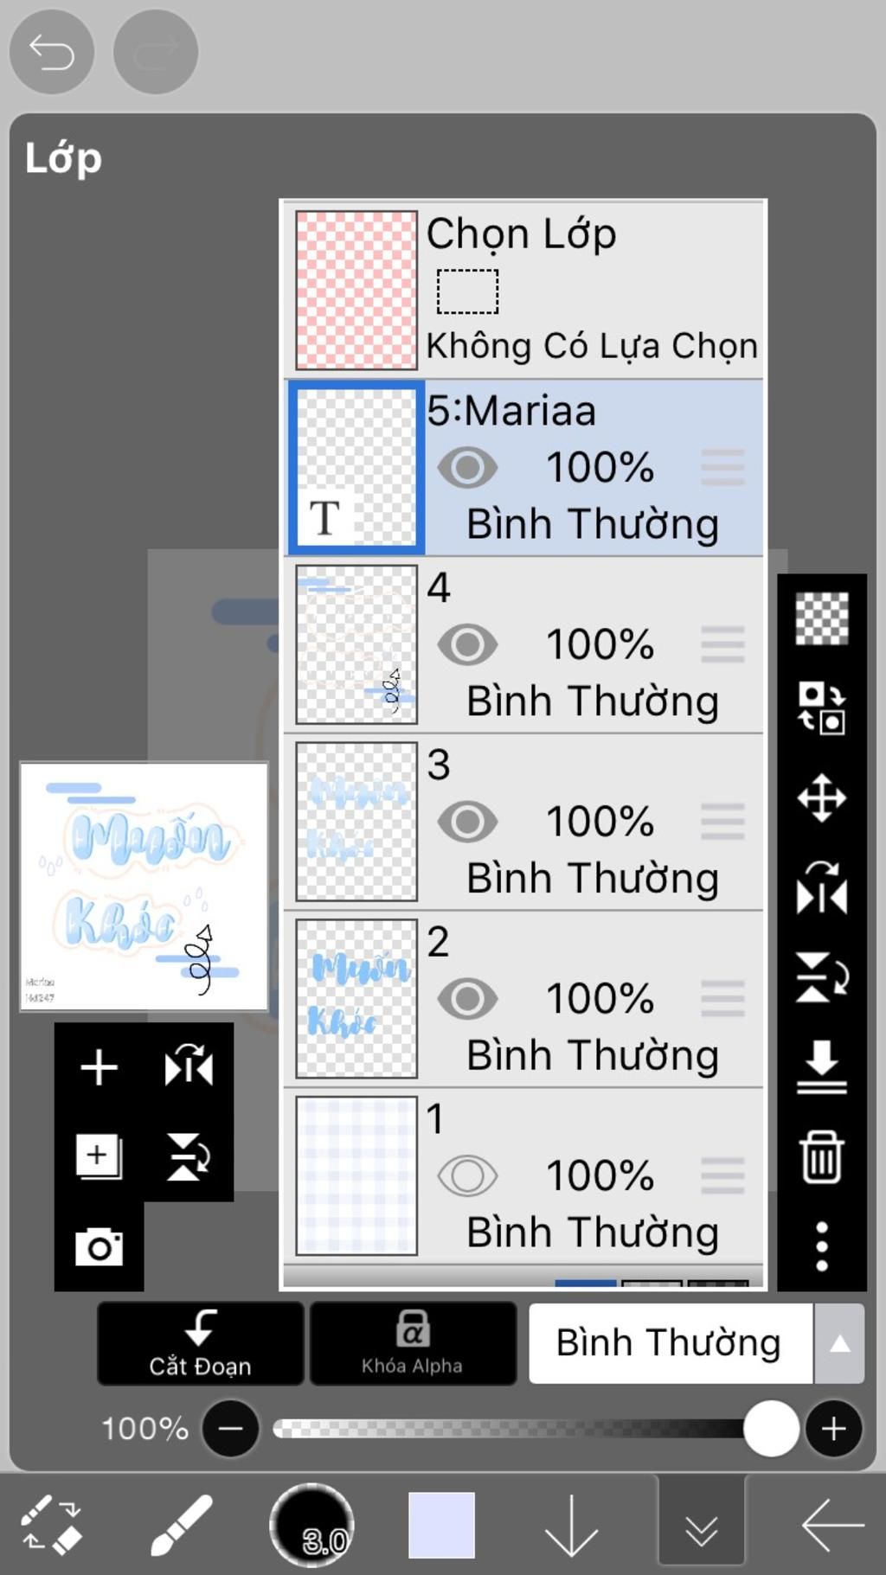Select layer 2 thumbnail
The width and height of the screenshot is (886, 1575).
point(356,998)
